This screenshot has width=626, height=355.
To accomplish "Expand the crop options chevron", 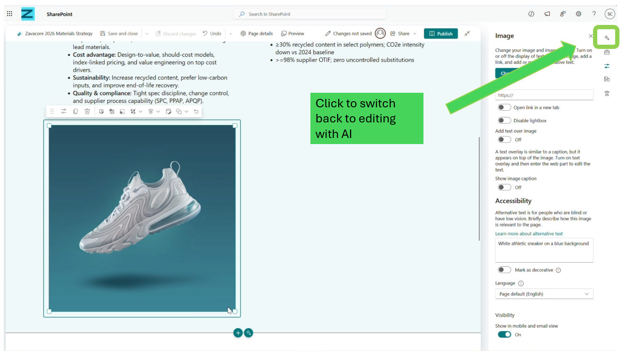I will point(140,112).
